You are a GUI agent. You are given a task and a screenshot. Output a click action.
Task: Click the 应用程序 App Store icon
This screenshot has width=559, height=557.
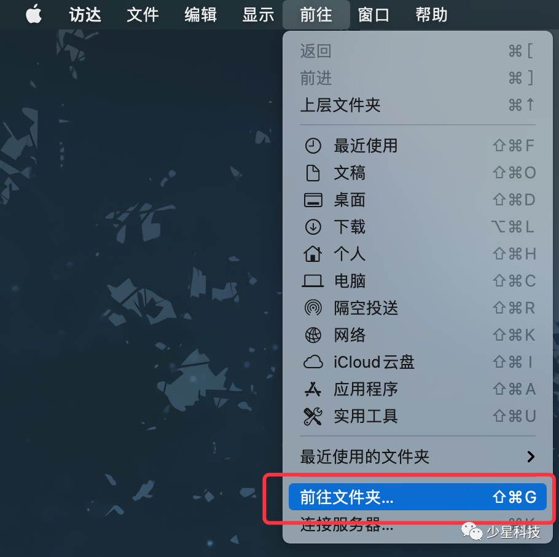(313, 389)
